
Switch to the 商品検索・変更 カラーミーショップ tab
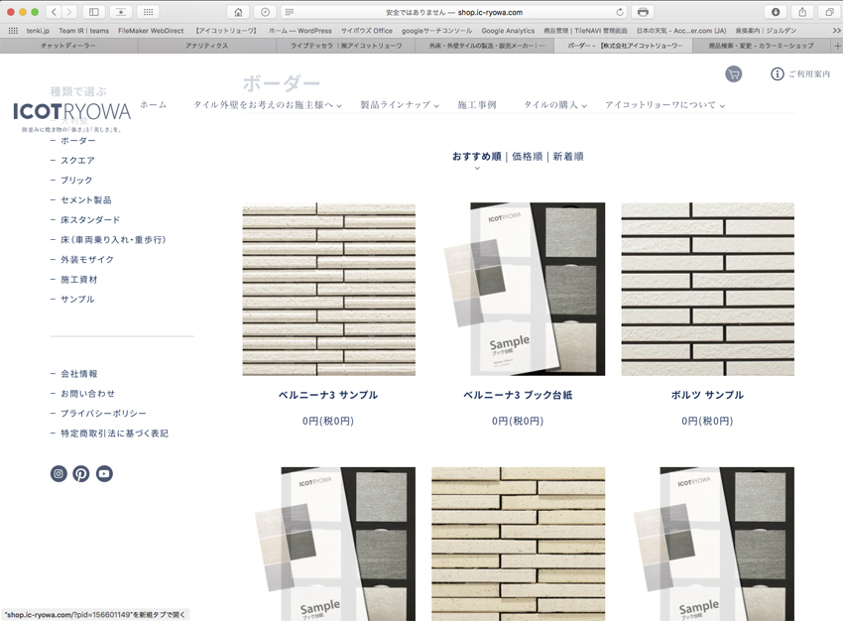click(x=762, y=47)
